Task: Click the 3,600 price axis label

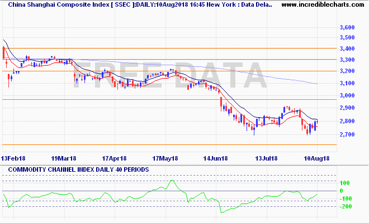Action: (x=347, y=27)
